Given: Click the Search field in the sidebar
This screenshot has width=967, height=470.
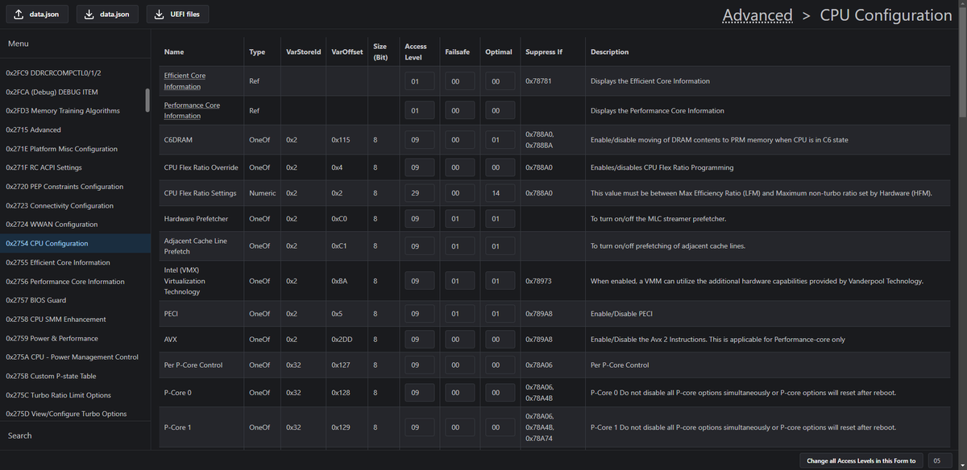Looking at the screenshot, I should click(75, 435).
